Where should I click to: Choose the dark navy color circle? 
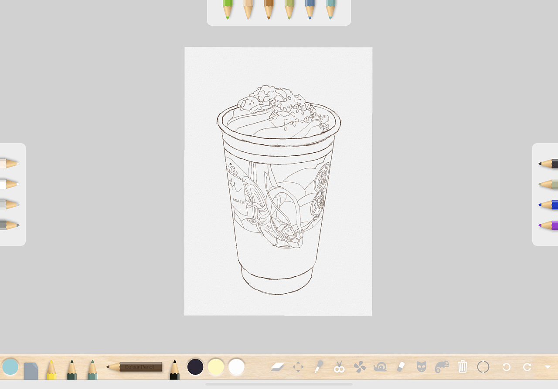[195, 367]
